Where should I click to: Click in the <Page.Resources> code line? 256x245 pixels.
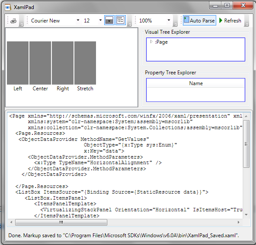click(x=40, y=133)
